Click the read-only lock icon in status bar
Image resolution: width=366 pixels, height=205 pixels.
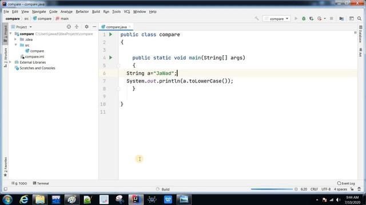[x=352, y=189]
